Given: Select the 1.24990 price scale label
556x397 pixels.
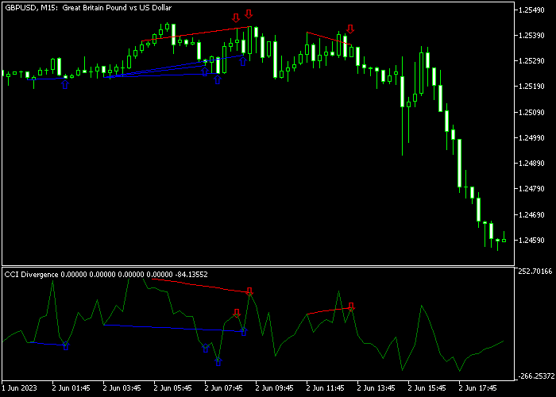Looking at the screenshot, I should pyautogui.click(x=531, y=138).
